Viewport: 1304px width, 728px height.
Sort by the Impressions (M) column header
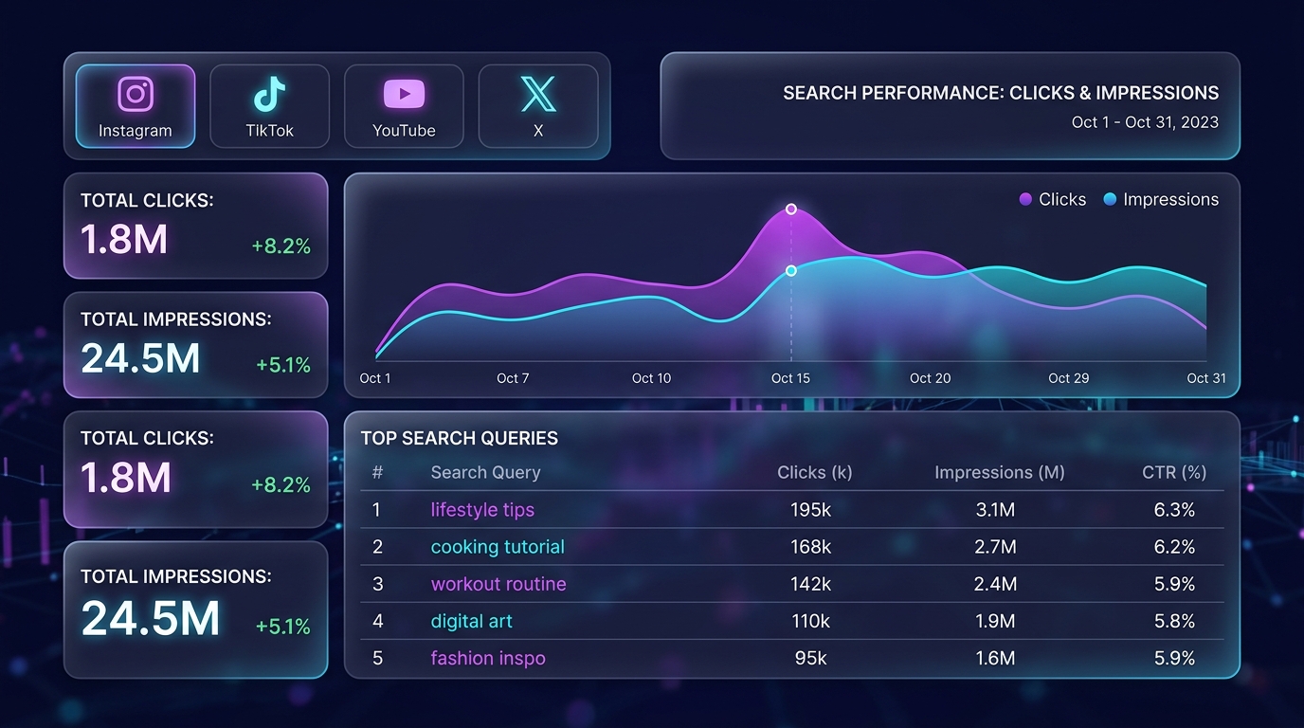click(999, 472)
